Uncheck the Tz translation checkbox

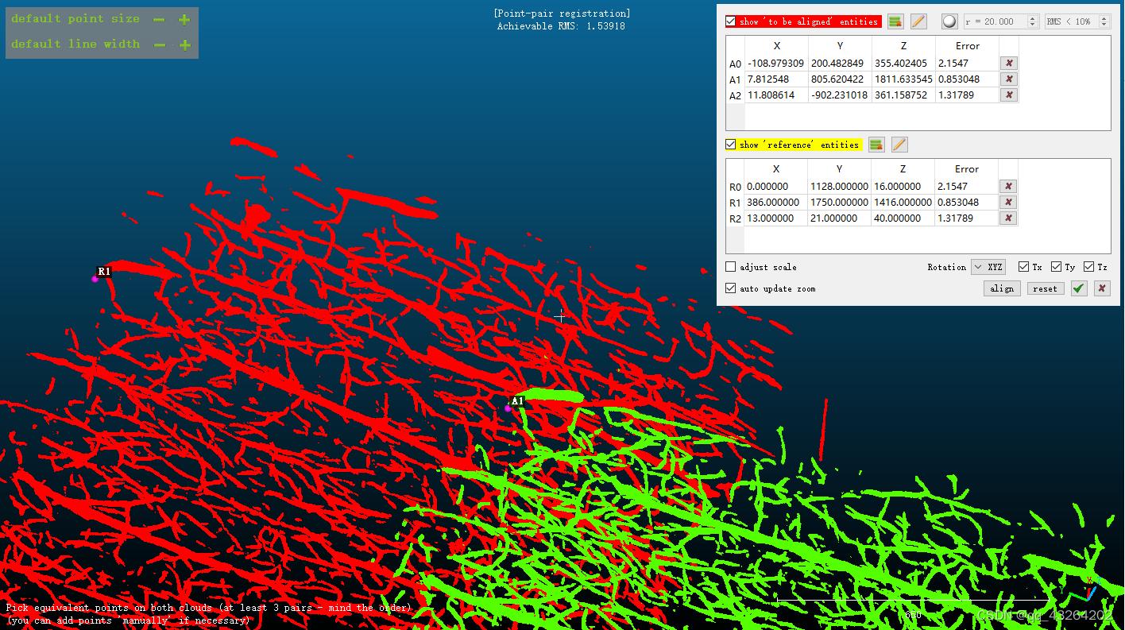[1088, 267]
